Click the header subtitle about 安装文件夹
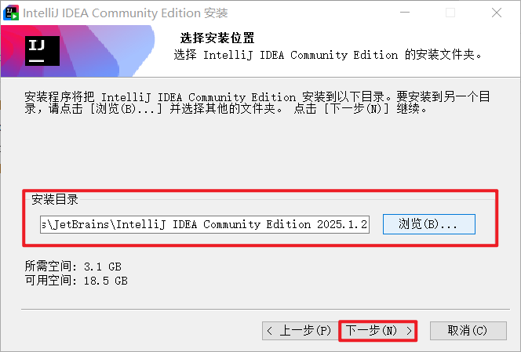The image size is (521, 352). coord(328,54)
